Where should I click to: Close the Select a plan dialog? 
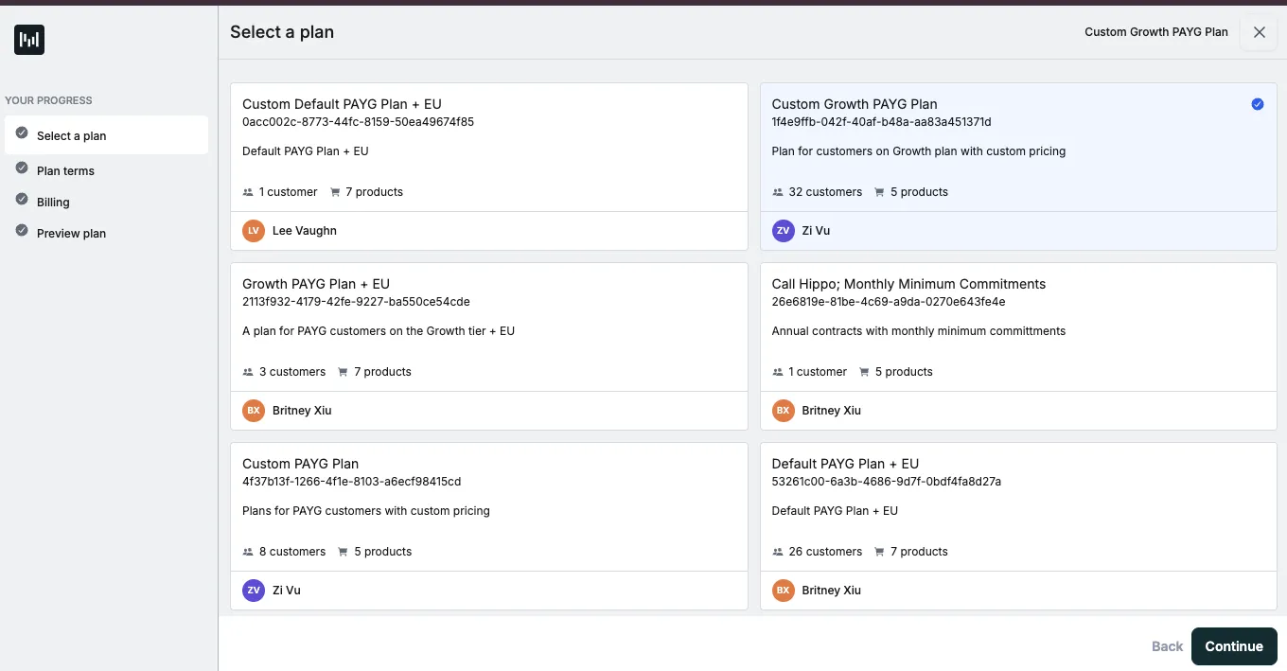coord(1259,32)
